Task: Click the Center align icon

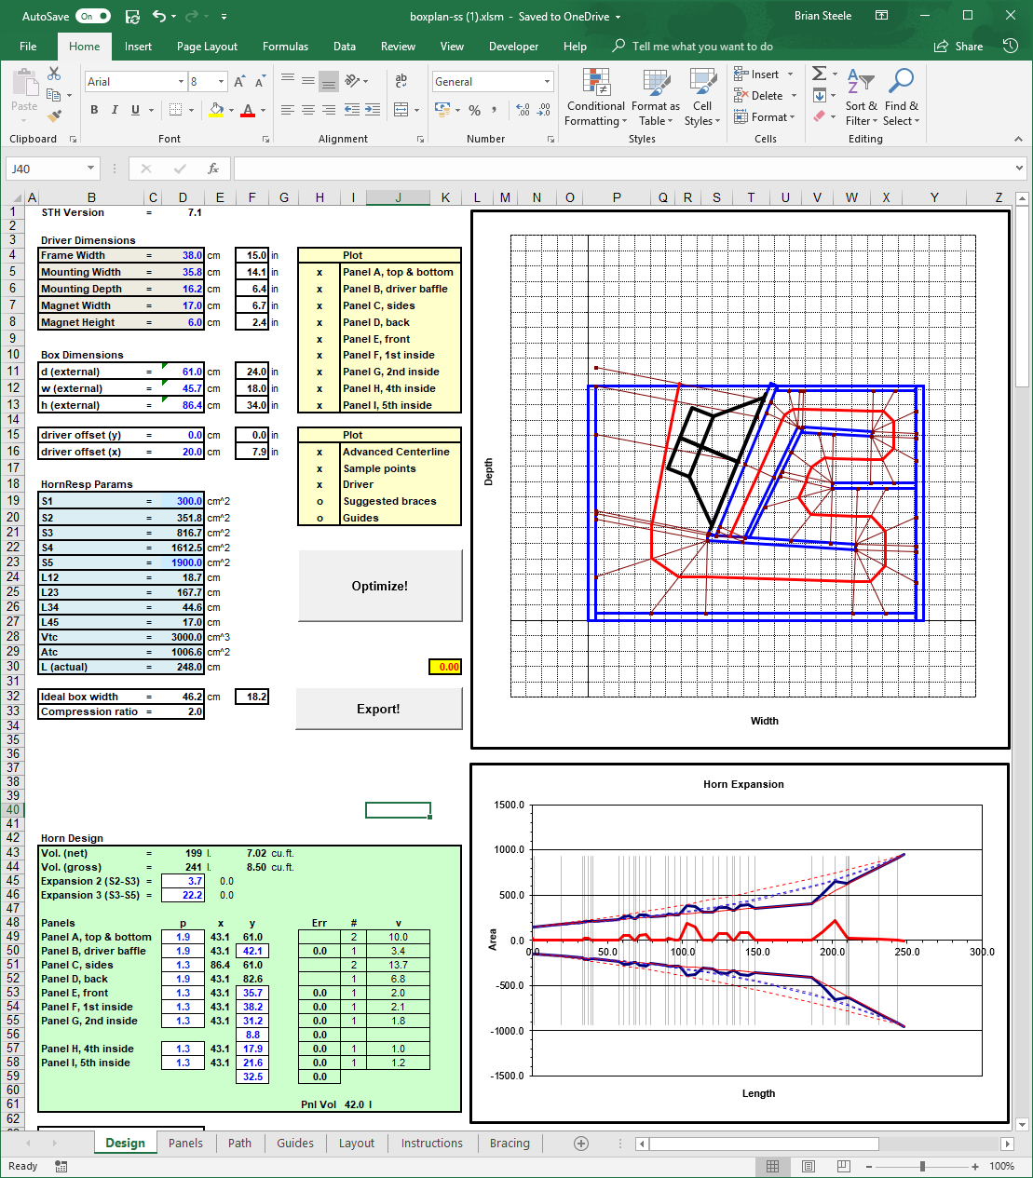Action: [x=308, y=110]
